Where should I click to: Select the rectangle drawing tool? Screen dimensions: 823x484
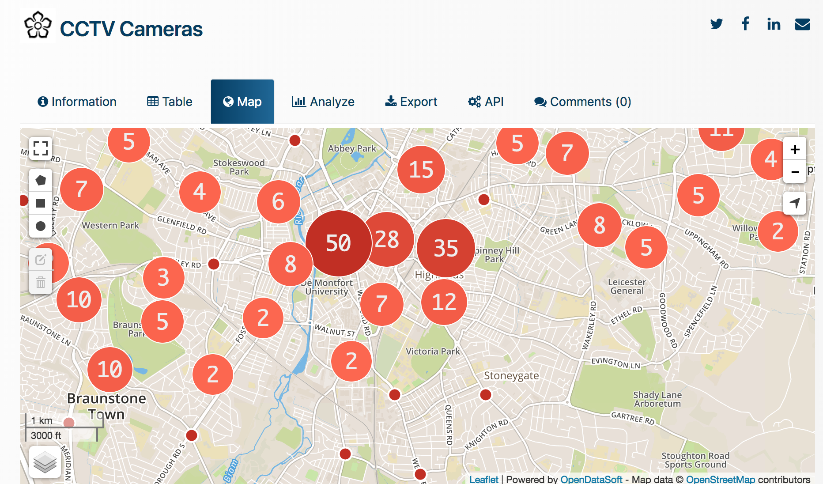pos(41,203)
